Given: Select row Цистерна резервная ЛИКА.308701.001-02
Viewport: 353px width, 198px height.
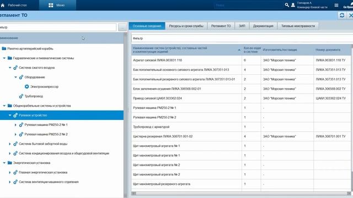Looking at the screenshot, I should click(x=241, y=136).
